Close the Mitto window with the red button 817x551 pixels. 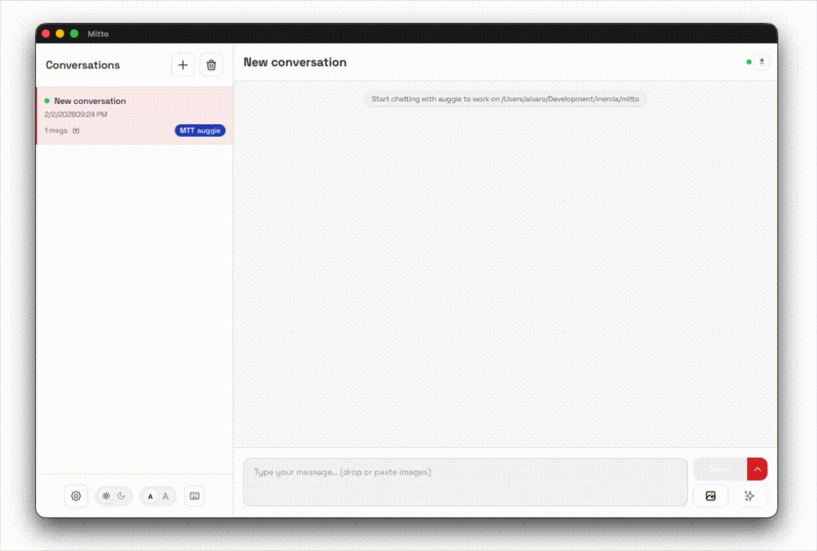point(46,33)
